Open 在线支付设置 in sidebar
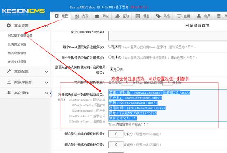 pyautogui.click(x=17, y=62)
